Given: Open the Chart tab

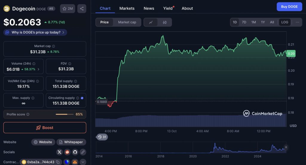Looking at the screenshot, I should coord(105,8).
